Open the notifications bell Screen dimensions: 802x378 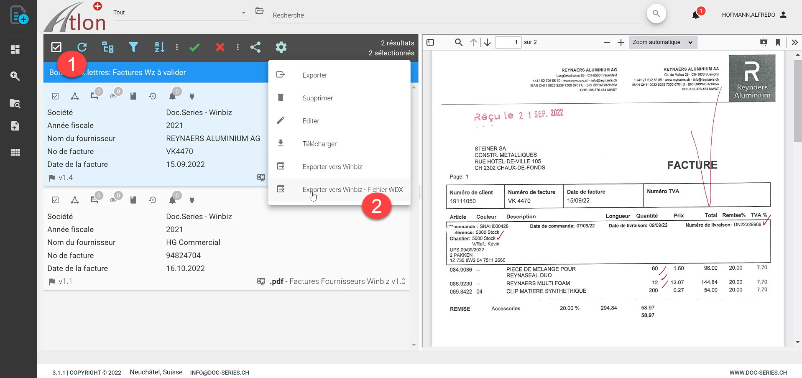(x=696, y=15)
